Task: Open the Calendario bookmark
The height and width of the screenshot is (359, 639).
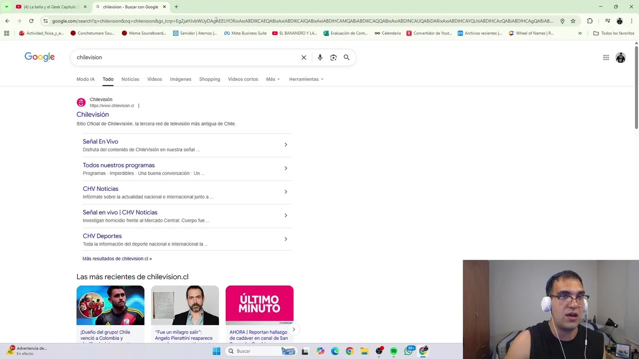Action: click(x=388, y=33)
